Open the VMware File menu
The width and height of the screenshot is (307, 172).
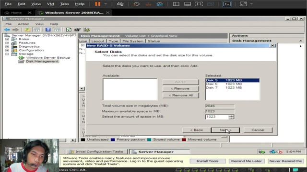[x=8, y=4]
